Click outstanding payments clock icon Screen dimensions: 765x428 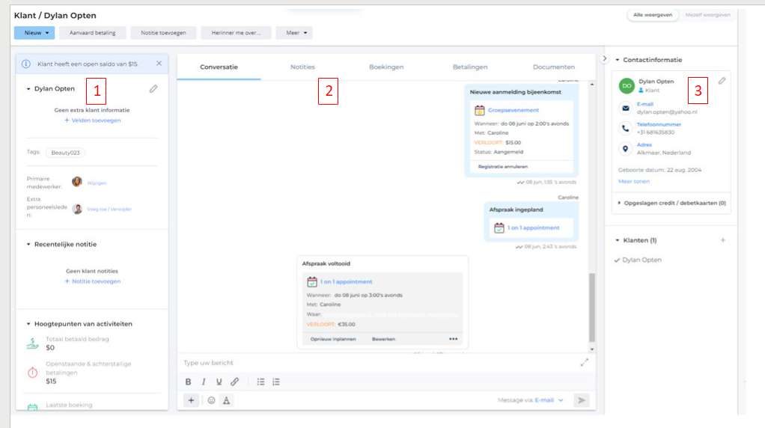click(33, 373)
